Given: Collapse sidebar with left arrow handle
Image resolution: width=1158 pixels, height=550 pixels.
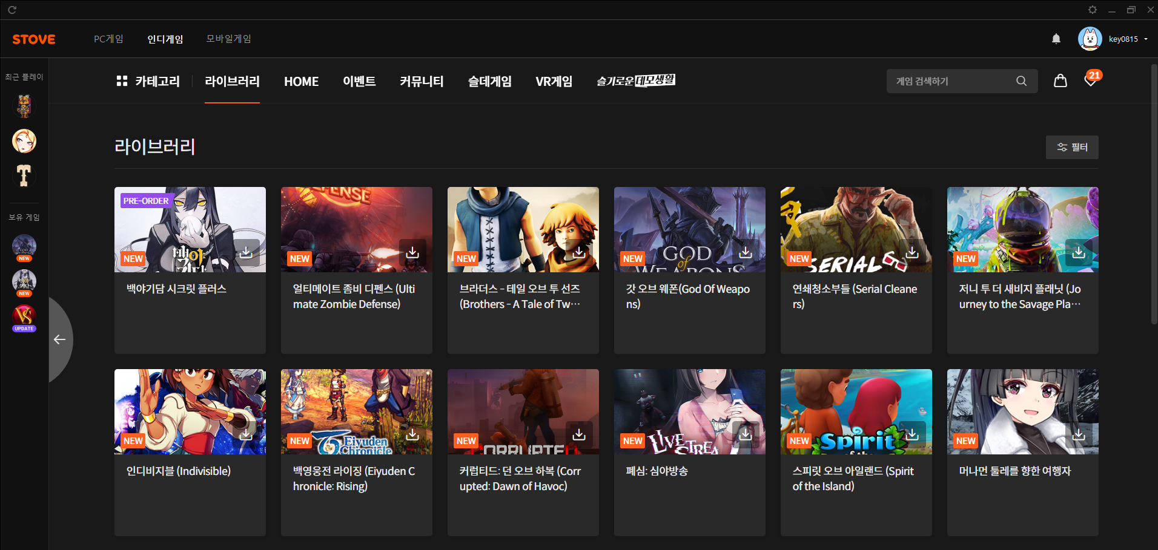Looking at the screenshot, I should pyautogui.click(x=59, y=339).
